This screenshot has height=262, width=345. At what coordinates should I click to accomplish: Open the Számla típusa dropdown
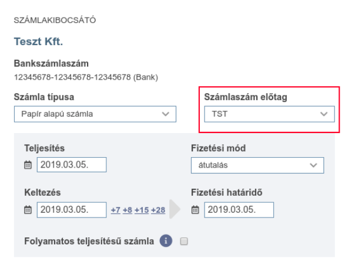click(95, 114)
